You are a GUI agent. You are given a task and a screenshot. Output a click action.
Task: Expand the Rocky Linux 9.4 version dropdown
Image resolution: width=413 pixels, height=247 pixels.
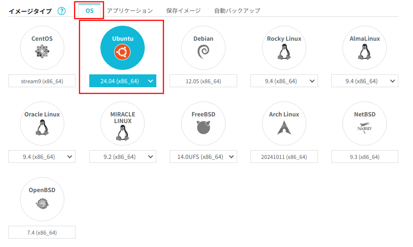point(284,81)
